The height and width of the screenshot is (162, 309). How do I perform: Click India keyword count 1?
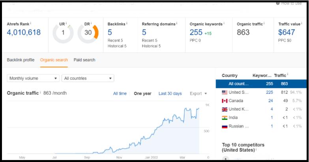pos(272,118)
